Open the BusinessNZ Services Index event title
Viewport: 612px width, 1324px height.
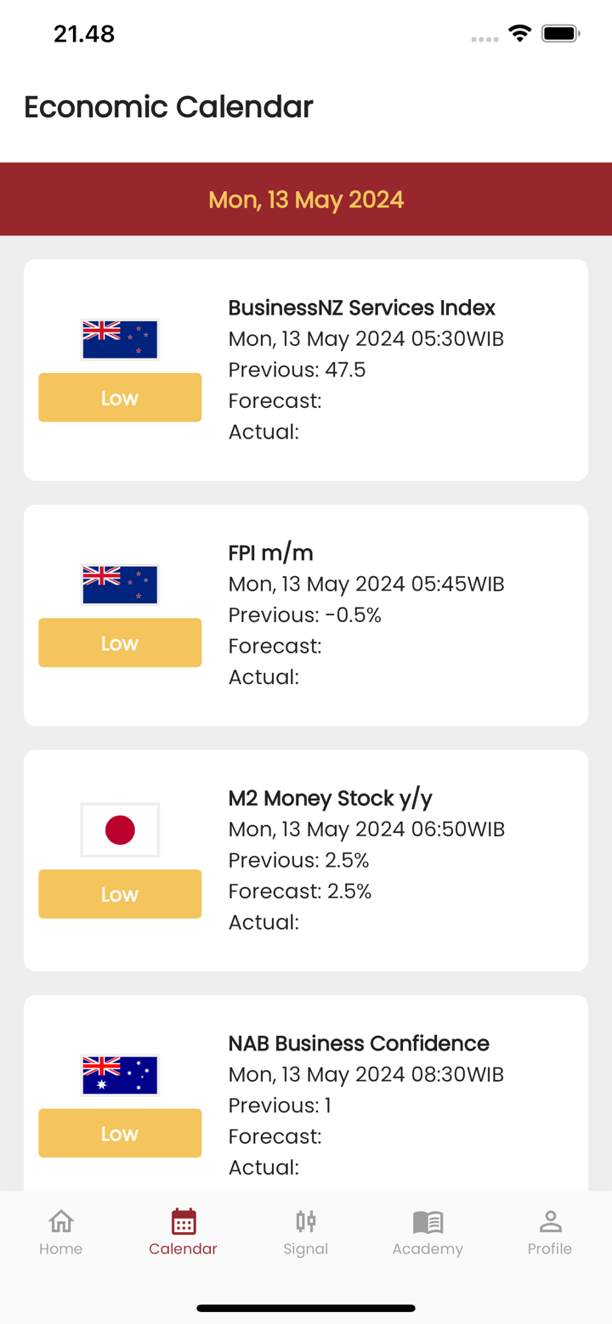[361, 308]
